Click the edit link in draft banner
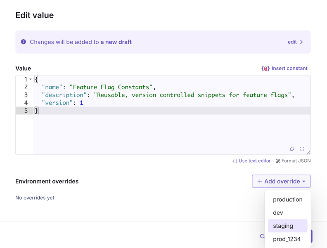 [x=292, y=42]
